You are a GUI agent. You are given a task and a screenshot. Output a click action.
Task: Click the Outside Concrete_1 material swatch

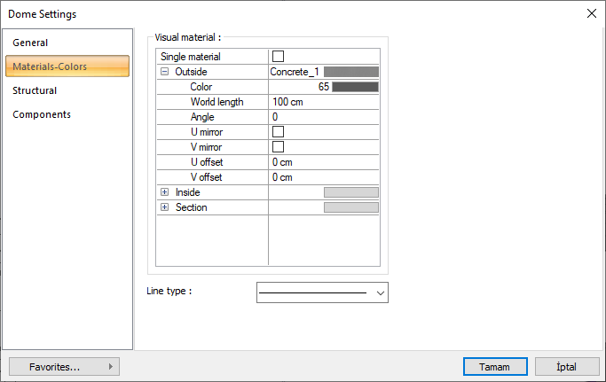click(x=351, y=72)
